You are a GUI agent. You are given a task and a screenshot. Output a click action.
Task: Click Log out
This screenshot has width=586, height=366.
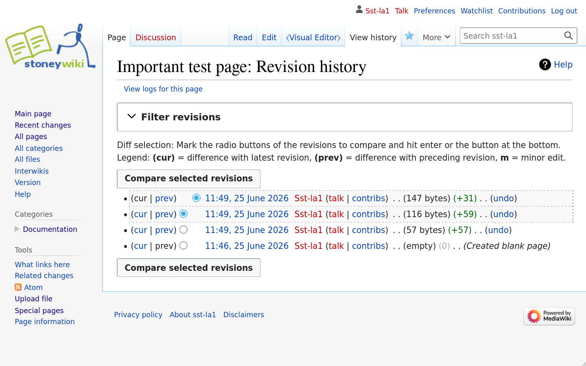564,11
